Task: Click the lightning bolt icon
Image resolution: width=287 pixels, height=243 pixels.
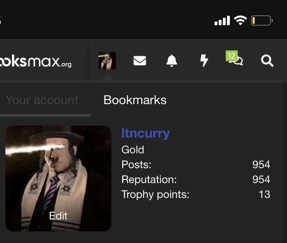Action: [x=204, y=61]
